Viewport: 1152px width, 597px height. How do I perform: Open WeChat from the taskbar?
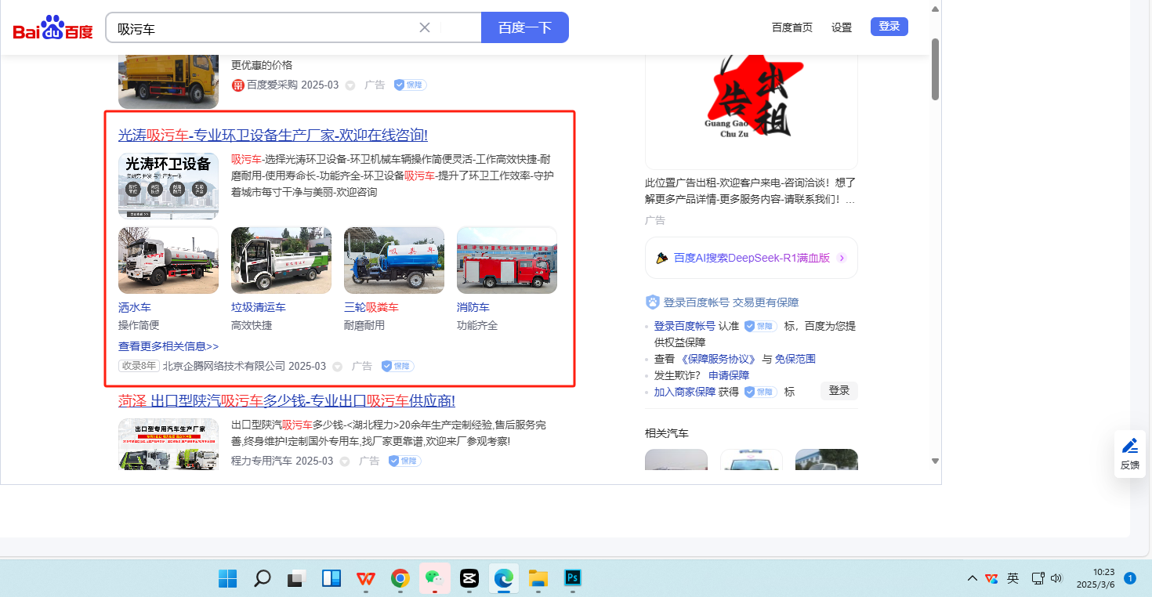point(434,579)
